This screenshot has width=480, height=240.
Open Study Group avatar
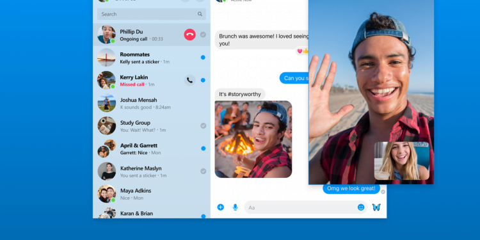coord(106,125)
